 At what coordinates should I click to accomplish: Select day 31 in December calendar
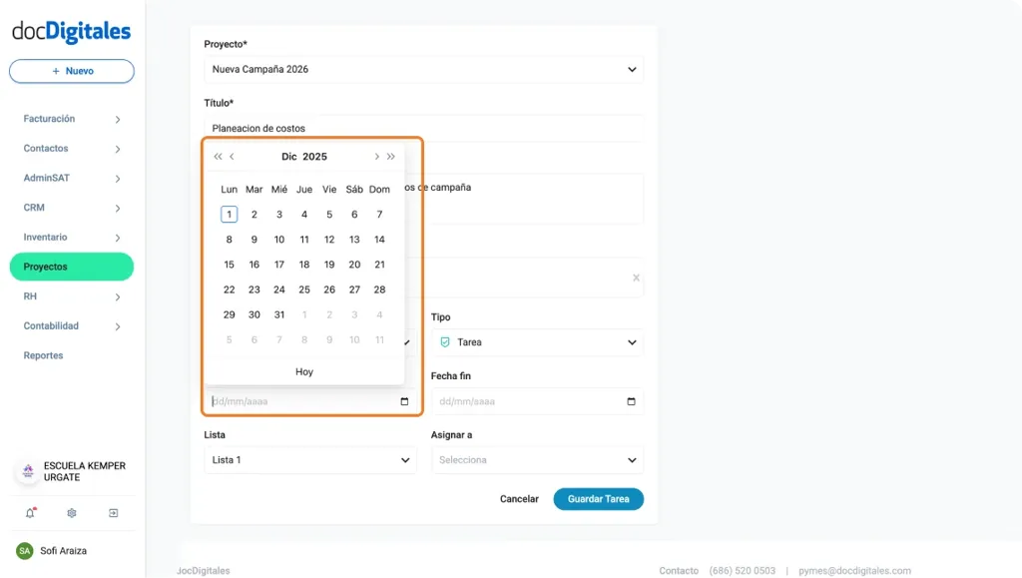pyautogui.click(x=278, y=313)
